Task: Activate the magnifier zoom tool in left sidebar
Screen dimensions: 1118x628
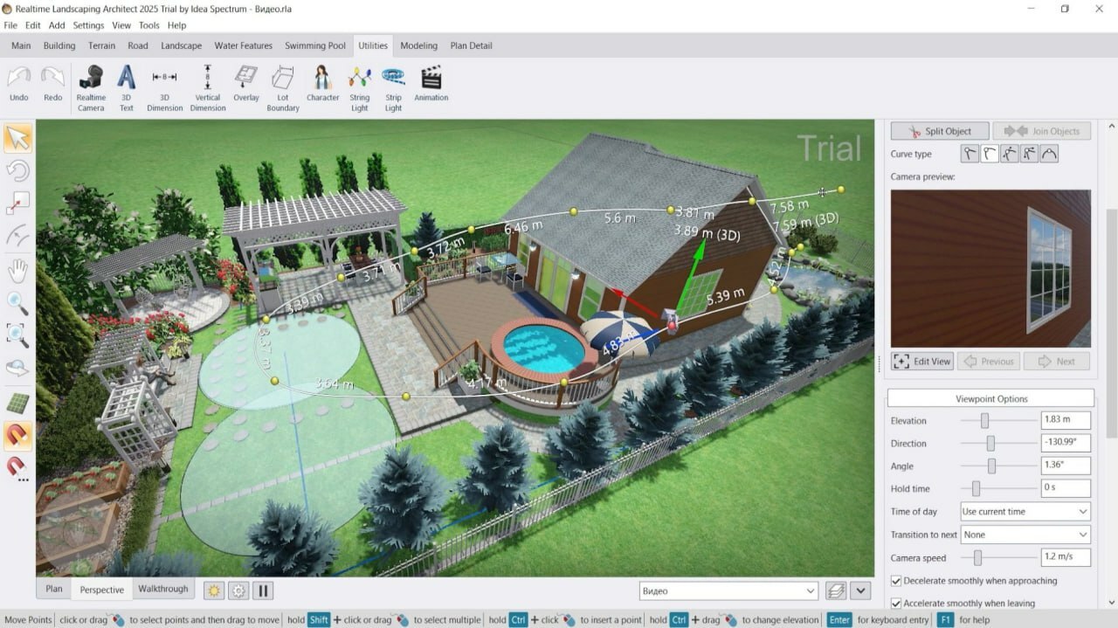Action: tap(17, 302)
